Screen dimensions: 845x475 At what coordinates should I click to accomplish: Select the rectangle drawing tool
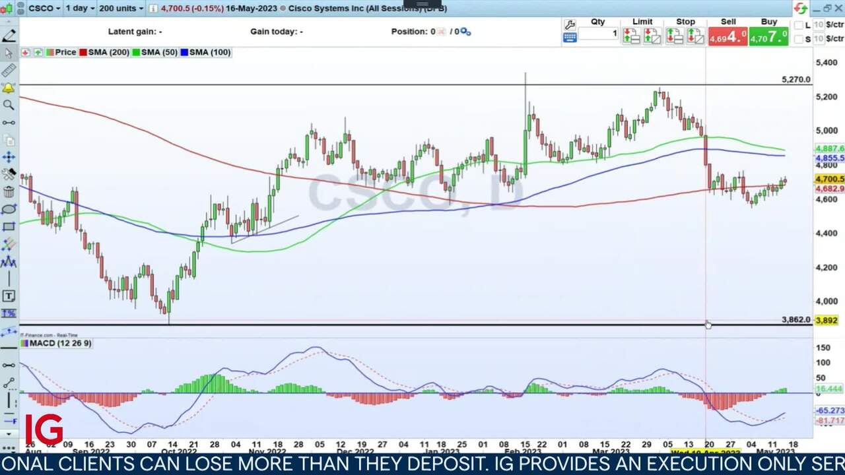pyautogui.click(x=9, y=227)
